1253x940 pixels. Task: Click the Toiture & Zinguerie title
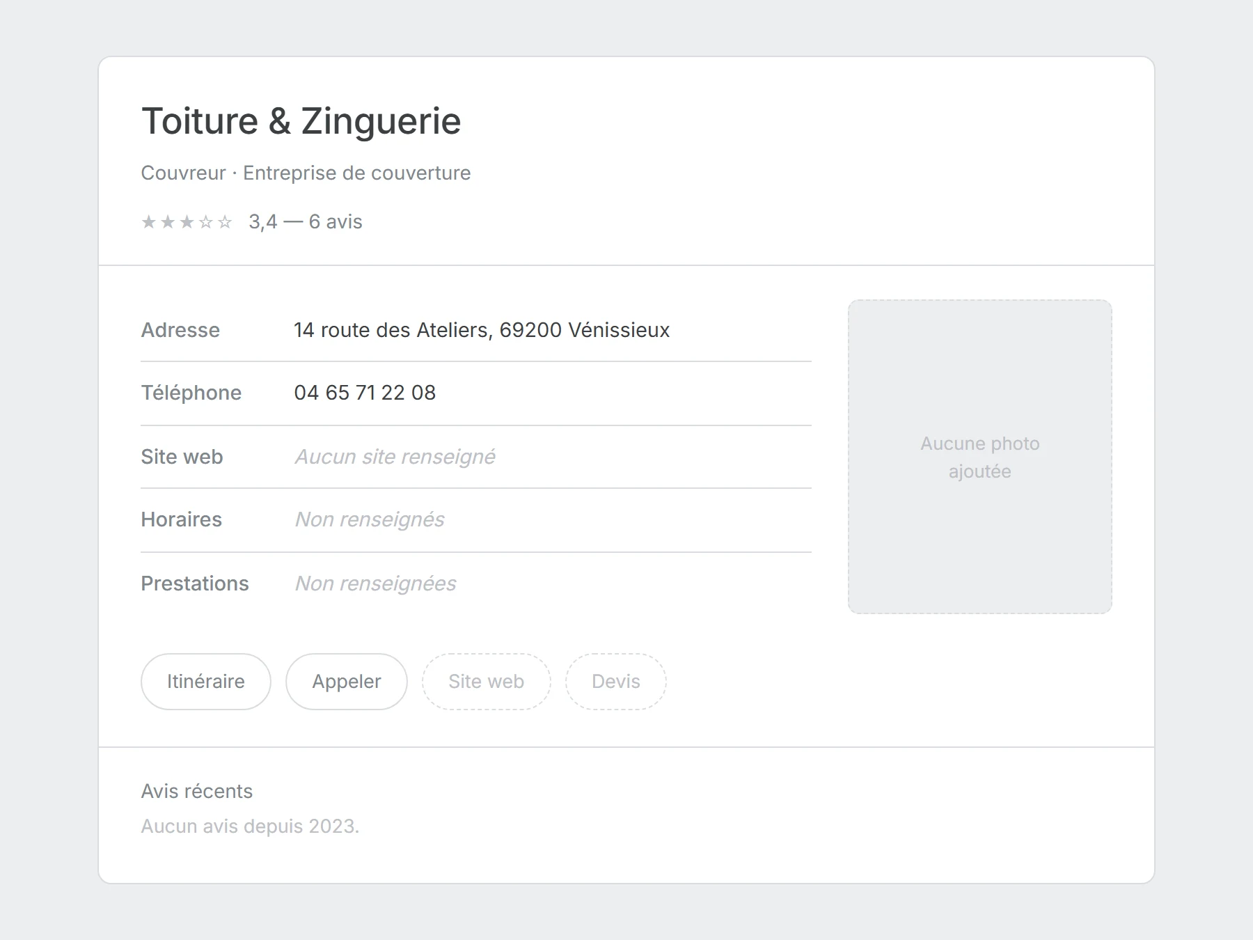[x=301, y=121]
